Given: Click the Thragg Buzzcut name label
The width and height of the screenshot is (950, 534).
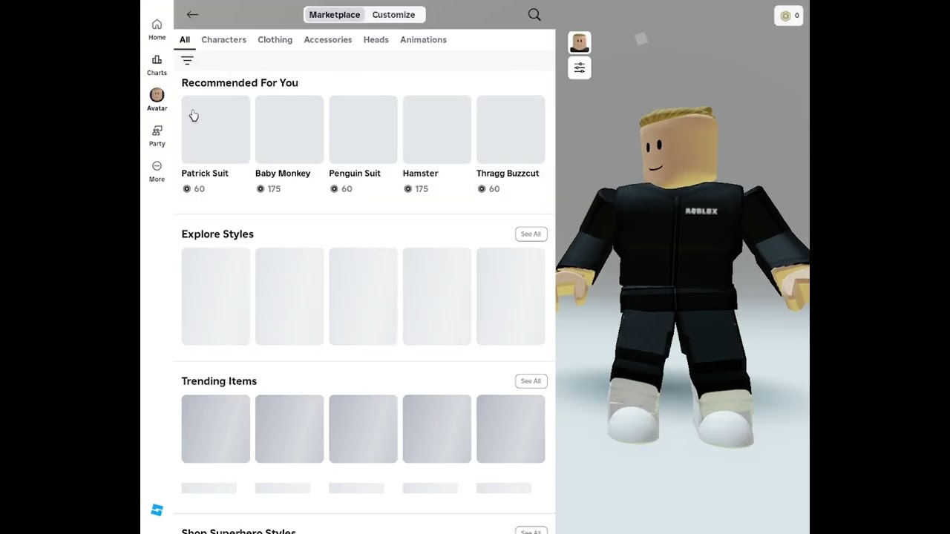Looking at the screenshot, I should pos(508,174).
